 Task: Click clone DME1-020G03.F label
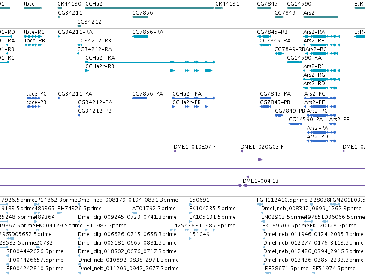coord(262,147)
